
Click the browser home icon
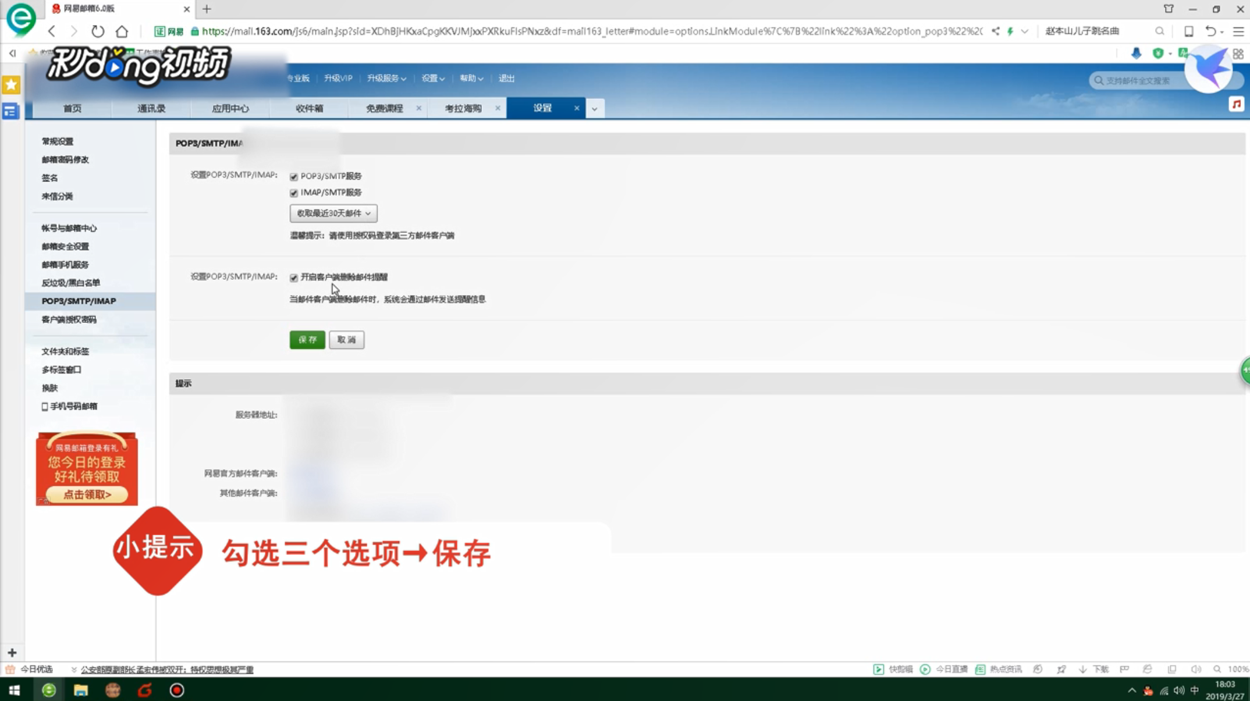(122, 31)
